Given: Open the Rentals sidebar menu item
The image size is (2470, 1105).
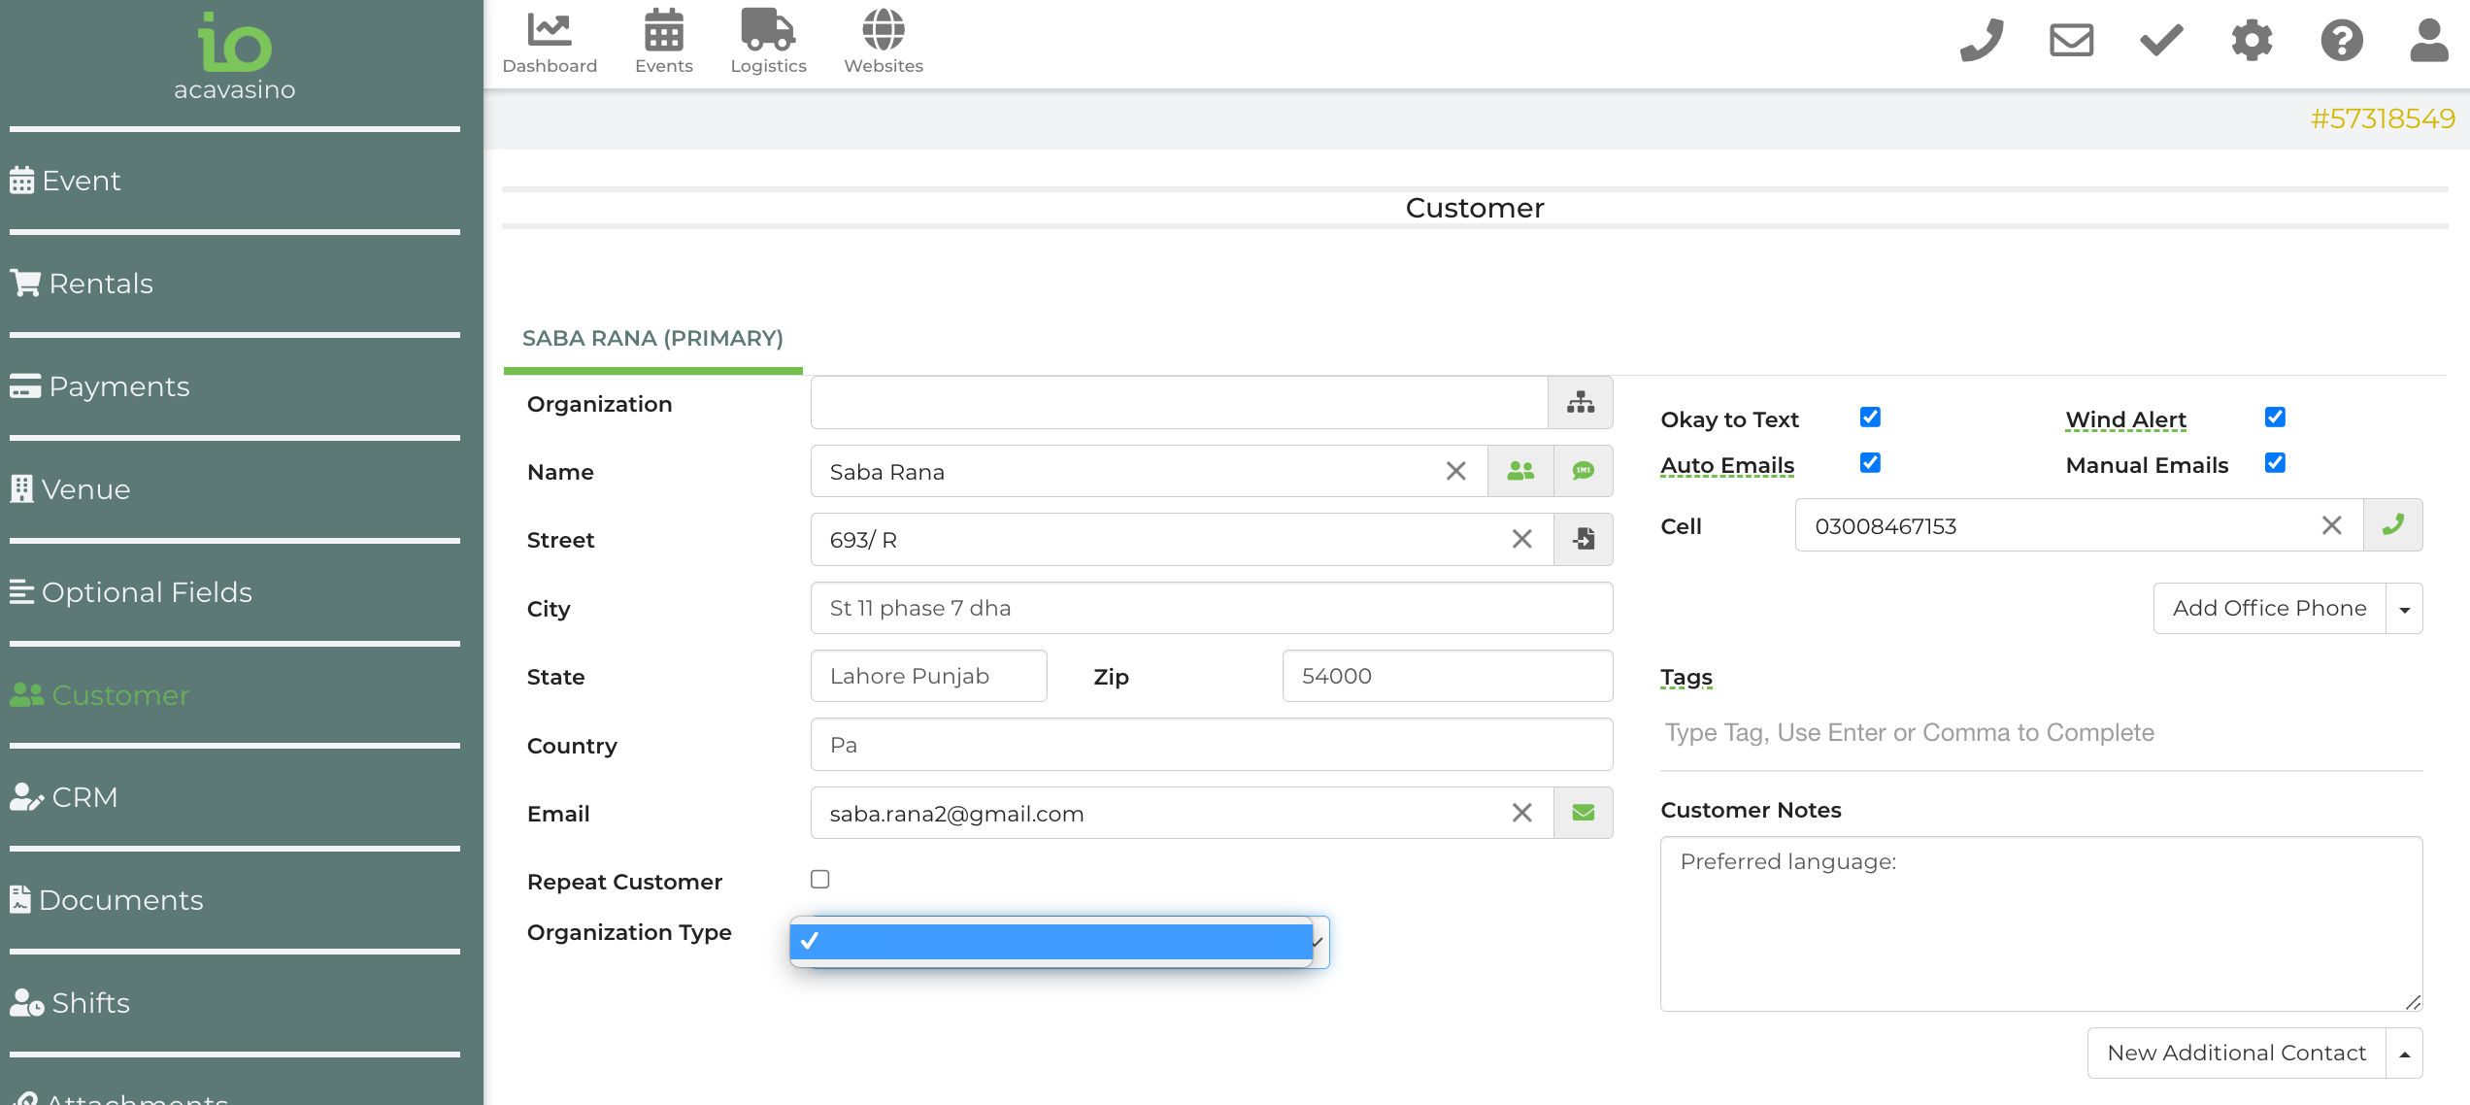Looking at the screenshot, I should [x=100, y=284].
